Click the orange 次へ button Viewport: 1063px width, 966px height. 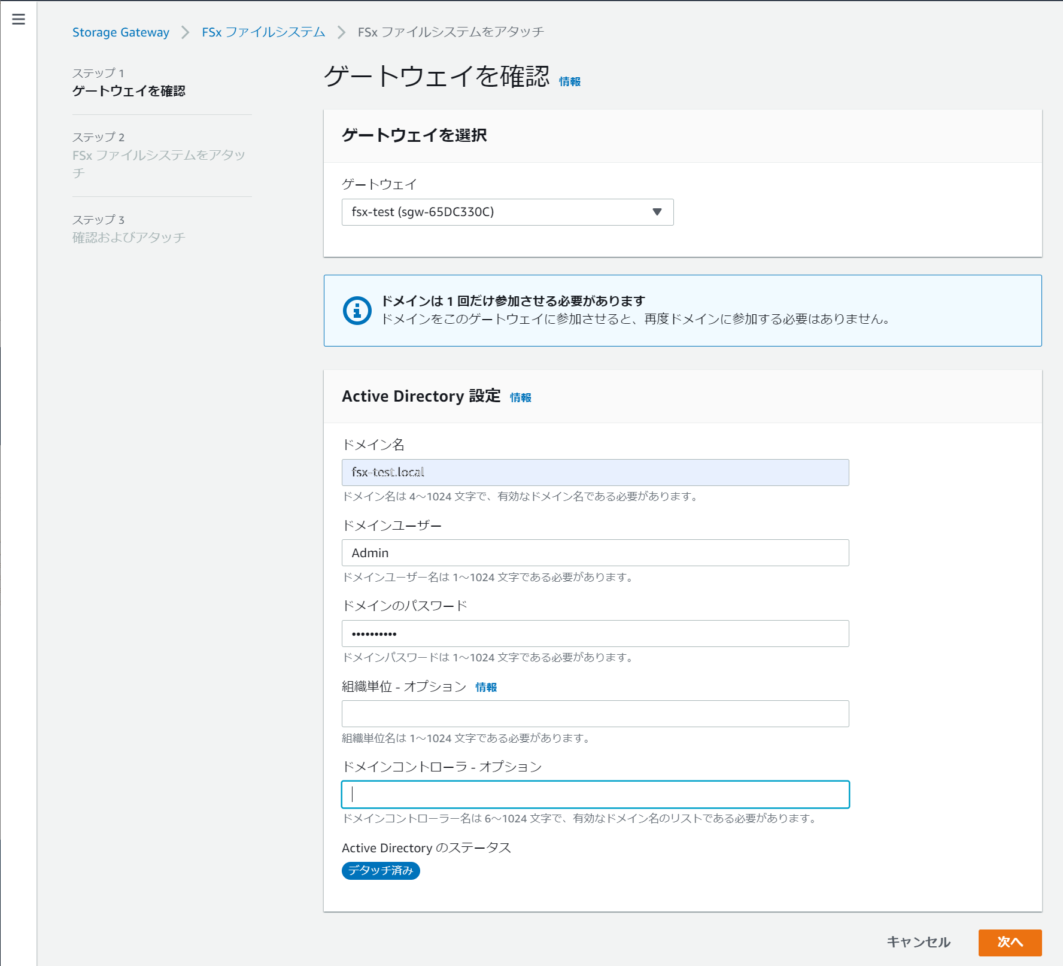(1010, 942)
